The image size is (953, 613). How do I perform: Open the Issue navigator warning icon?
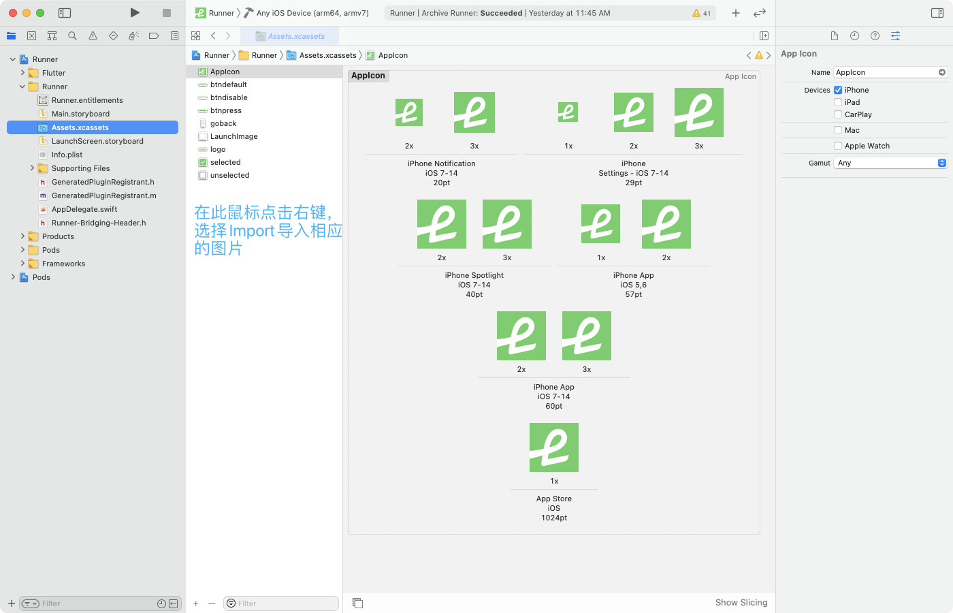tap(93, 36)
